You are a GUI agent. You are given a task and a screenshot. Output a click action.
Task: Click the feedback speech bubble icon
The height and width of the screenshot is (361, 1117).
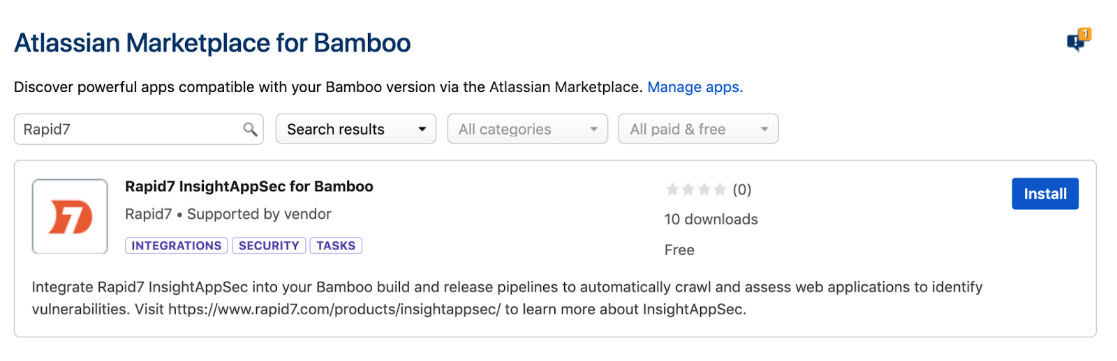coord(1077,42)
